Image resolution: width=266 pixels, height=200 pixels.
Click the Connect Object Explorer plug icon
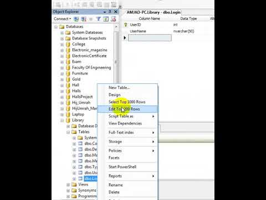point(76,19)
